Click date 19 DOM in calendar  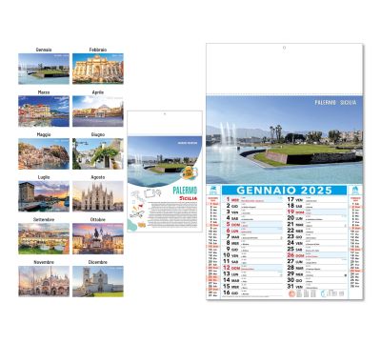point(295,212)
